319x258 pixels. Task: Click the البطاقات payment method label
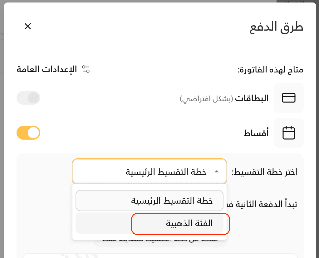point(252,98)
